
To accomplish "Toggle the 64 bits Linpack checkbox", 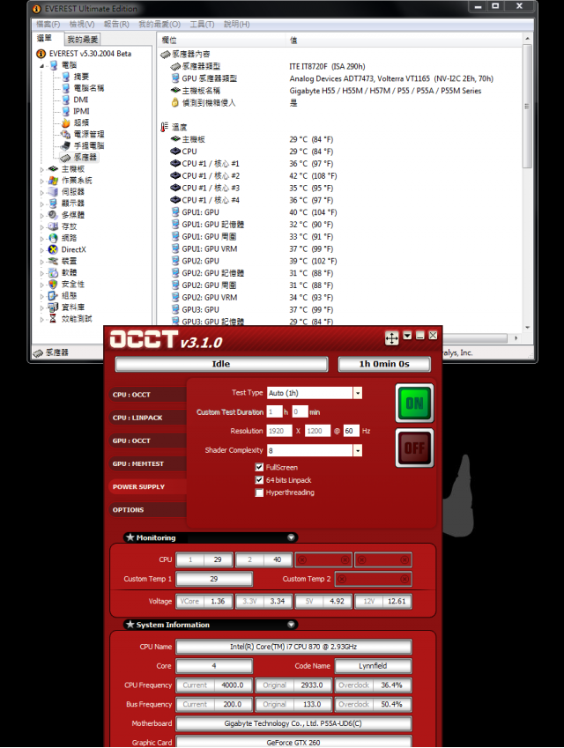I will [259, 480].
